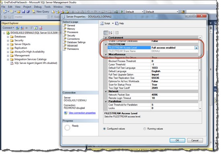Select the Connections page
The height and width of the screenshot is (154, 221).
73,39
